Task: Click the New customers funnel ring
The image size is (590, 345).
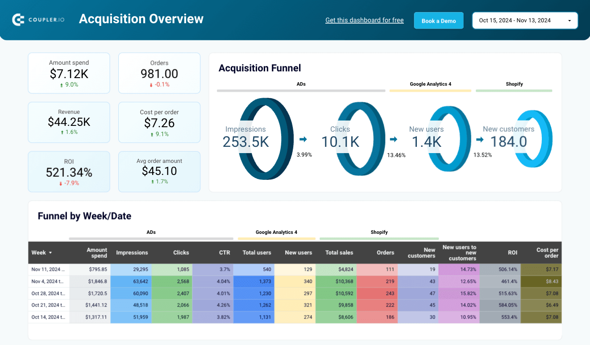Action: pos(534,139)
